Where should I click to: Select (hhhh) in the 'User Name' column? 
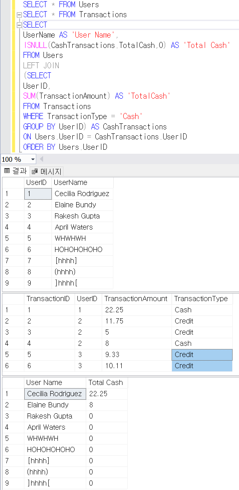pos(55,472)
